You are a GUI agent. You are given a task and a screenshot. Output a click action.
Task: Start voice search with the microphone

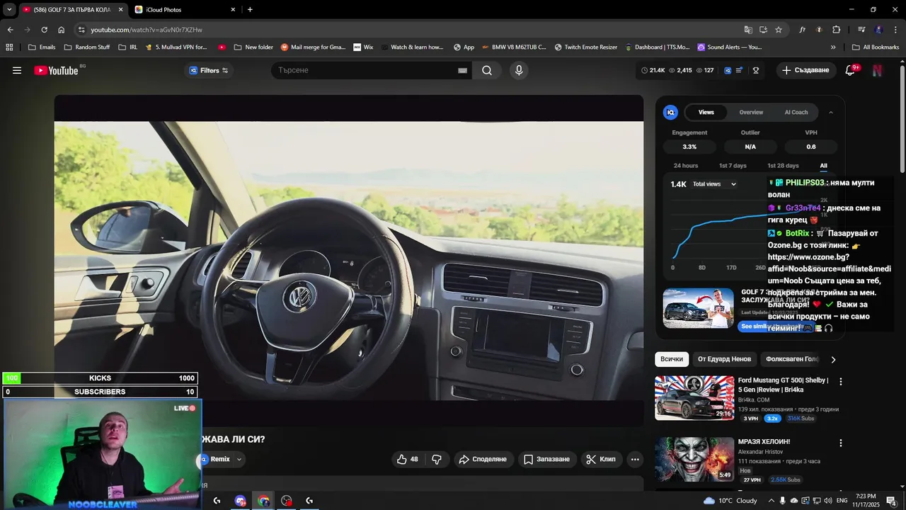pos(519,70)
